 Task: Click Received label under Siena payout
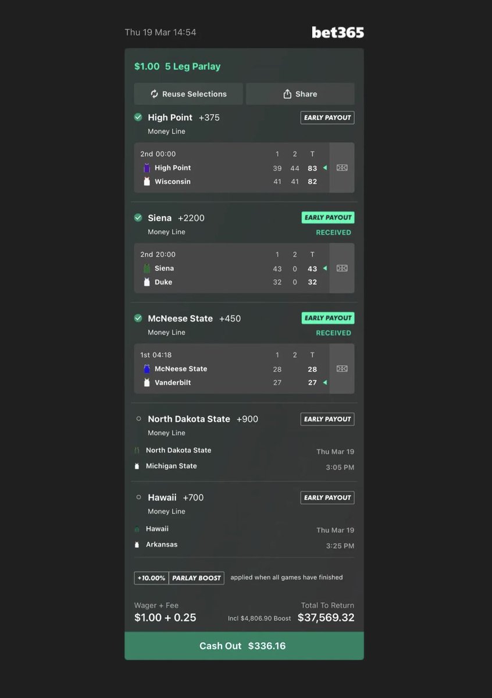[333, 232]
